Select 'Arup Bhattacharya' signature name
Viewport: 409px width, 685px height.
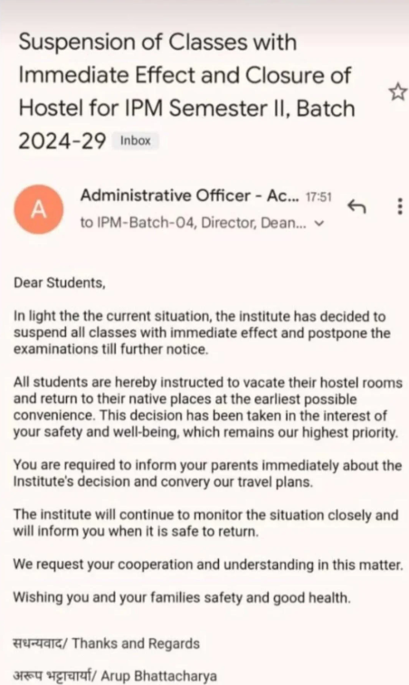(159, 675)
